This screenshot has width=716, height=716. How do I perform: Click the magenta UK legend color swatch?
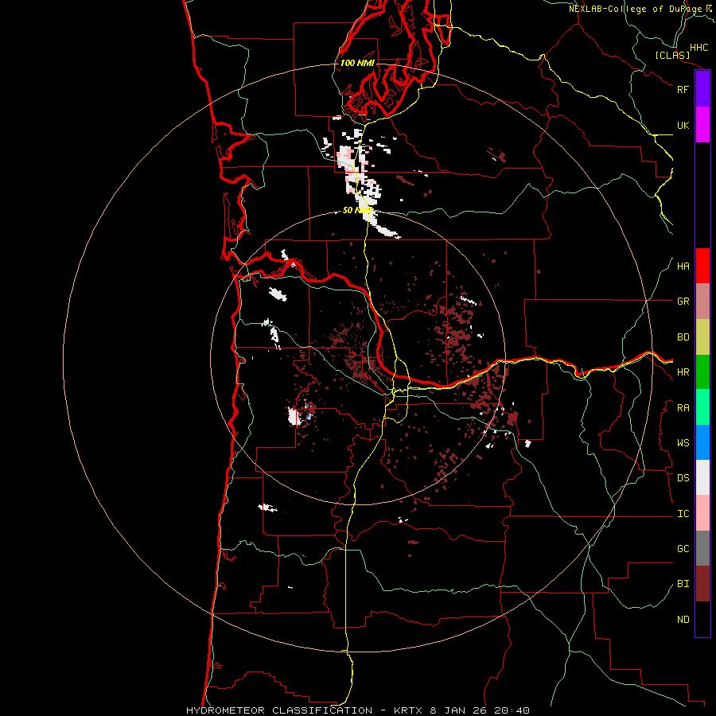click(x=702, y=125)
